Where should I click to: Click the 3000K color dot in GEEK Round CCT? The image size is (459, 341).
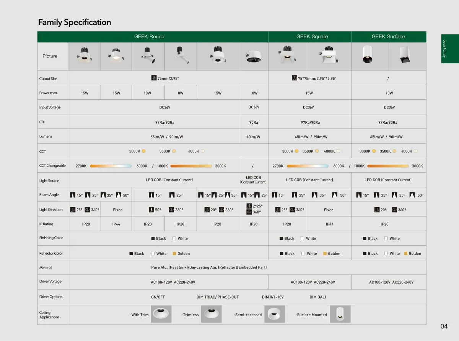click(144, 151)
